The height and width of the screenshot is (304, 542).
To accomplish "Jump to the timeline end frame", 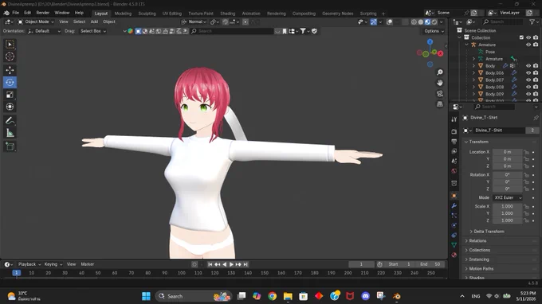I will (x=245, y=264).
